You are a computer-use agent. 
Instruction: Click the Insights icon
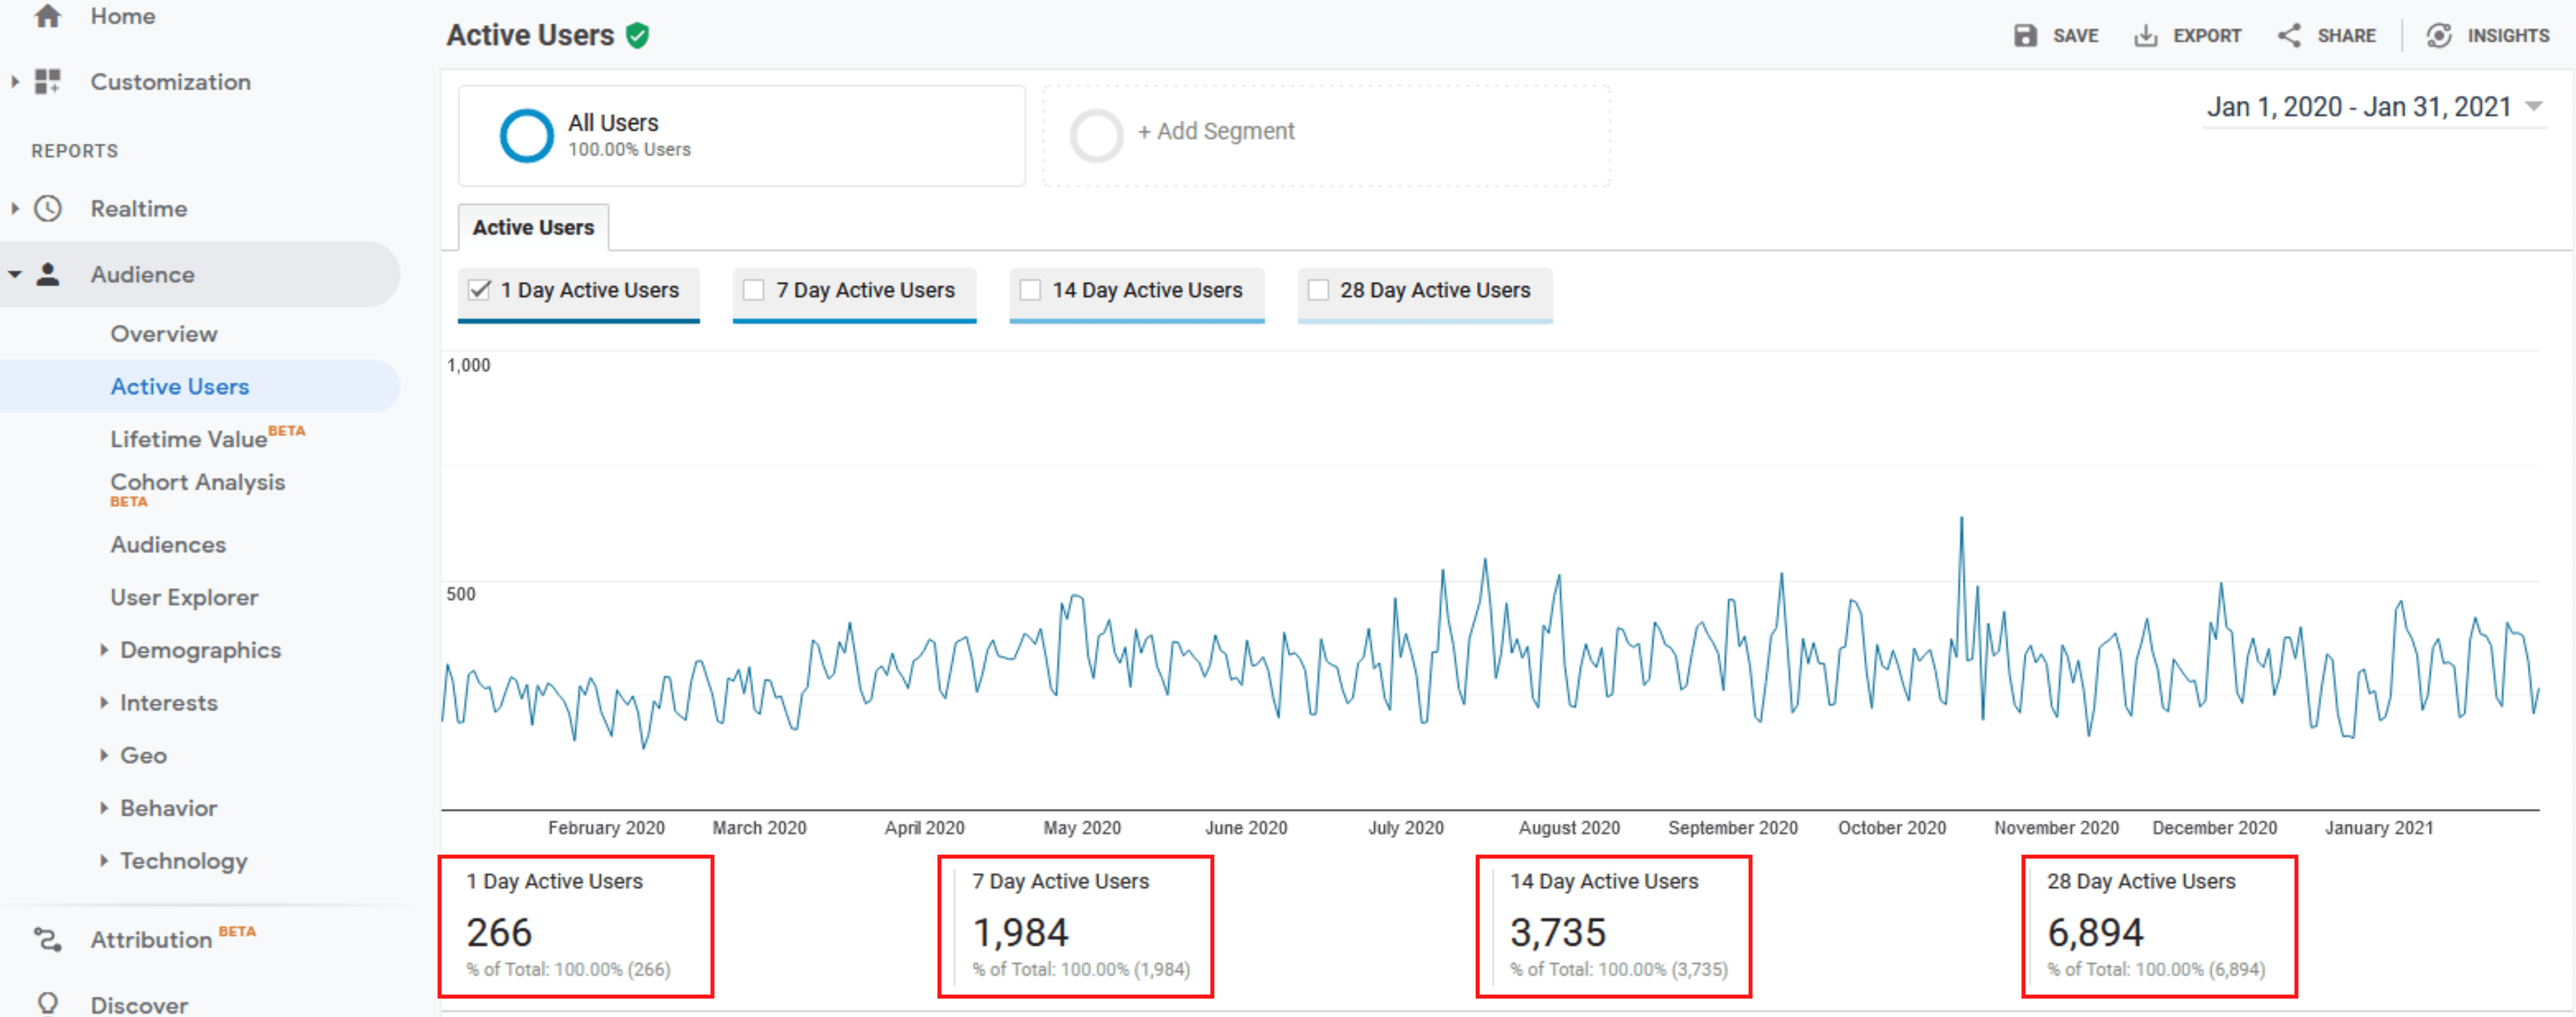tap(2439, 36)
